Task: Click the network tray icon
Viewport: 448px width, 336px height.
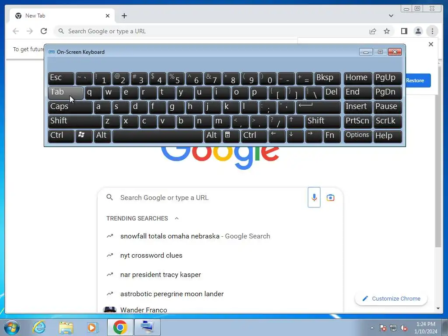Action: pyautogui.click(x=393, y=328)
